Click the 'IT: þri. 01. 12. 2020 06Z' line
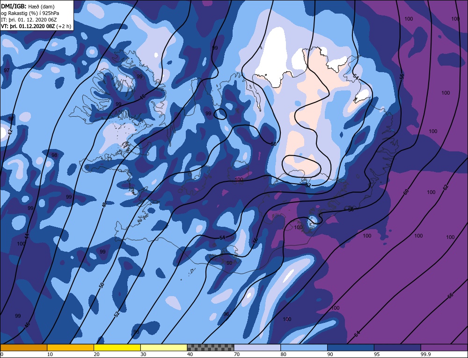 (29, 19)
